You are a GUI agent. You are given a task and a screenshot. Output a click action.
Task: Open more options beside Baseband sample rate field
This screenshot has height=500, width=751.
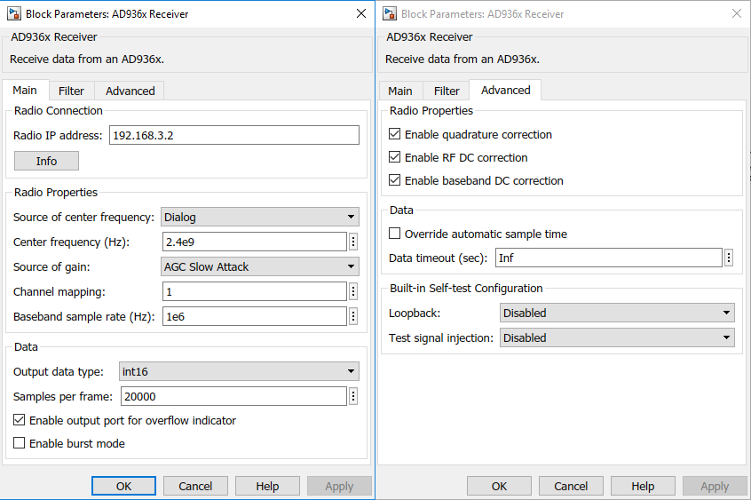click(353, 316)
